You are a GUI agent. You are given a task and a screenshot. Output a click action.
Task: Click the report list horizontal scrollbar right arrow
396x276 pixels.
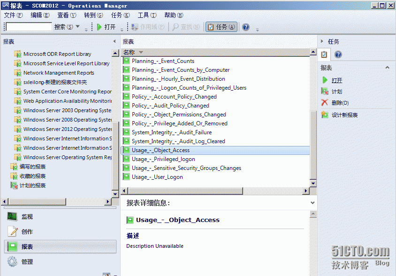[x=306, y=191]
